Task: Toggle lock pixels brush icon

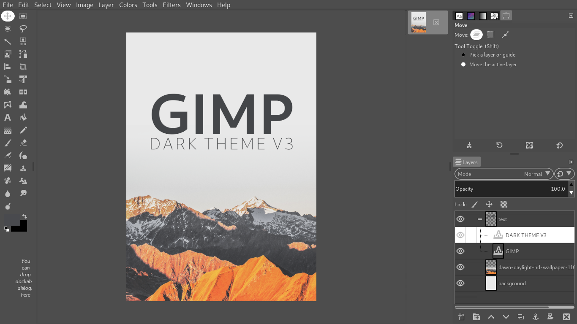Action: click(475, 204)
